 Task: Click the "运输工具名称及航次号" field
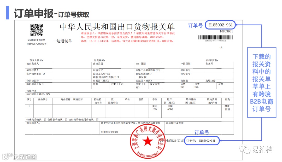click(x=156, y=70)
